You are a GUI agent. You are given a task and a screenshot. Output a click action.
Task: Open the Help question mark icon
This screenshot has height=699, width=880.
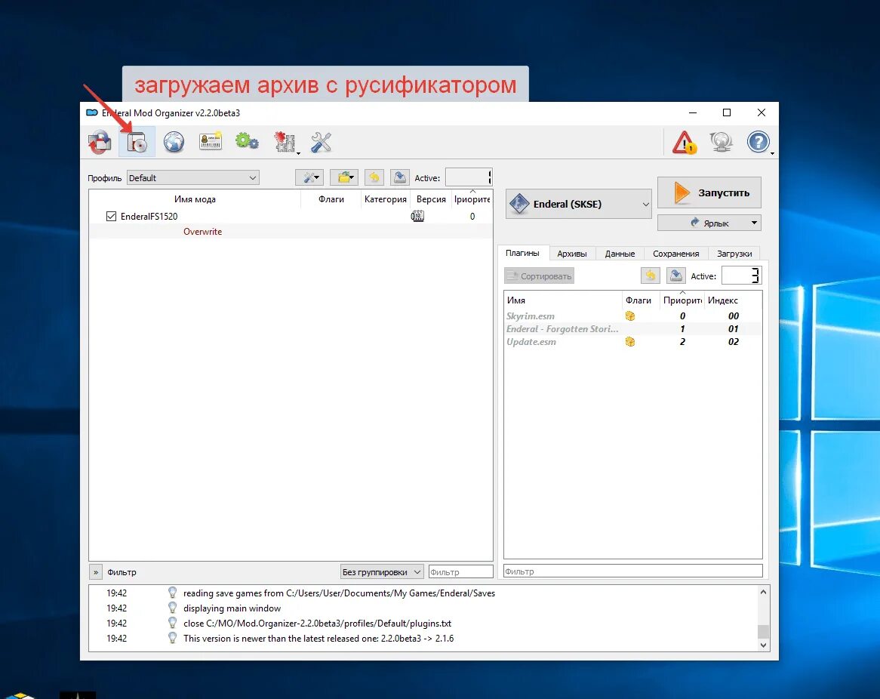click(758, 141)
